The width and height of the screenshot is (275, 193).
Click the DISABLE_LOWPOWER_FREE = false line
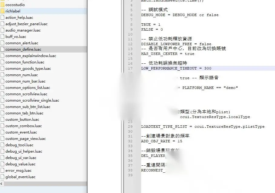[x=176, y=44]
